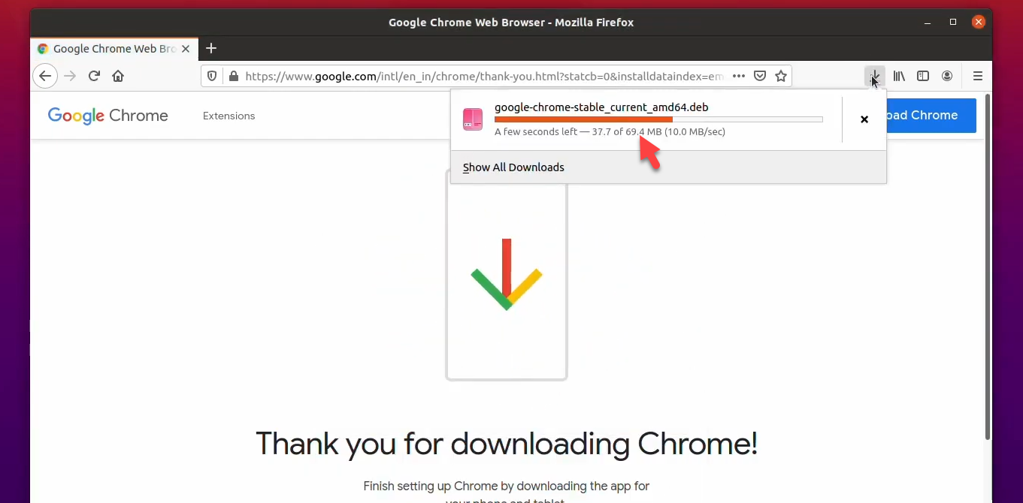Image resolution: width=1023 pixels, height=503 pixels.
Task: Open the Firefox home page
Action: (x=118, y=76)
